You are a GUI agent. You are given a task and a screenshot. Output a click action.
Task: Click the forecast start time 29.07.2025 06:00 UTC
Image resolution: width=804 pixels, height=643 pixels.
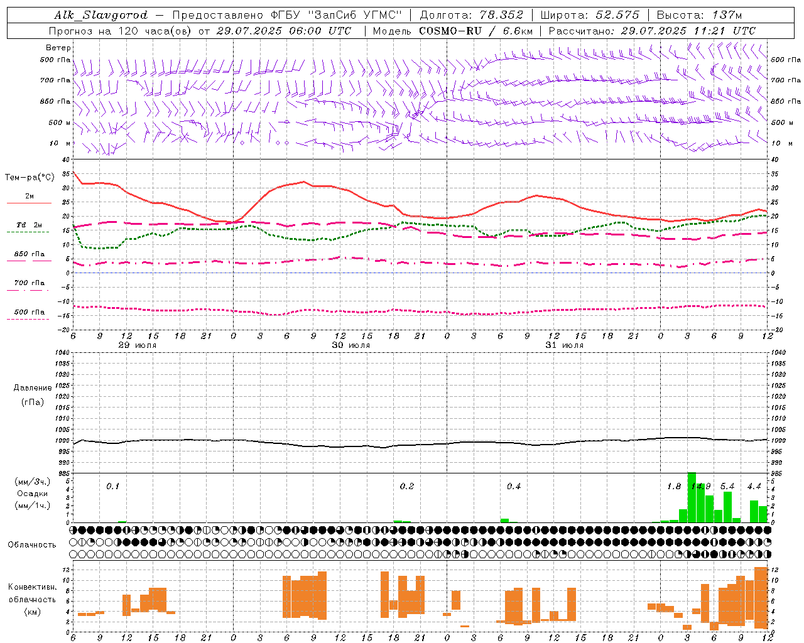point(283,31)
